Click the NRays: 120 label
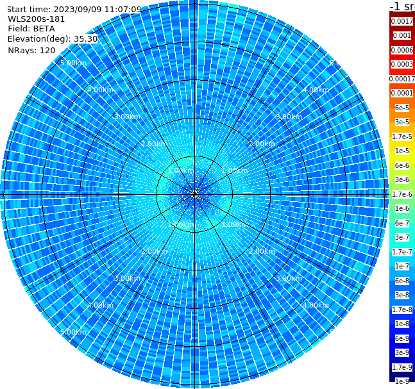Viewport: 415px width, 389px height. pos(31,50)
